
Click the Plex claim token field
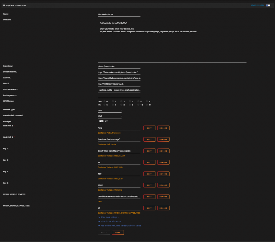(119, 151)
